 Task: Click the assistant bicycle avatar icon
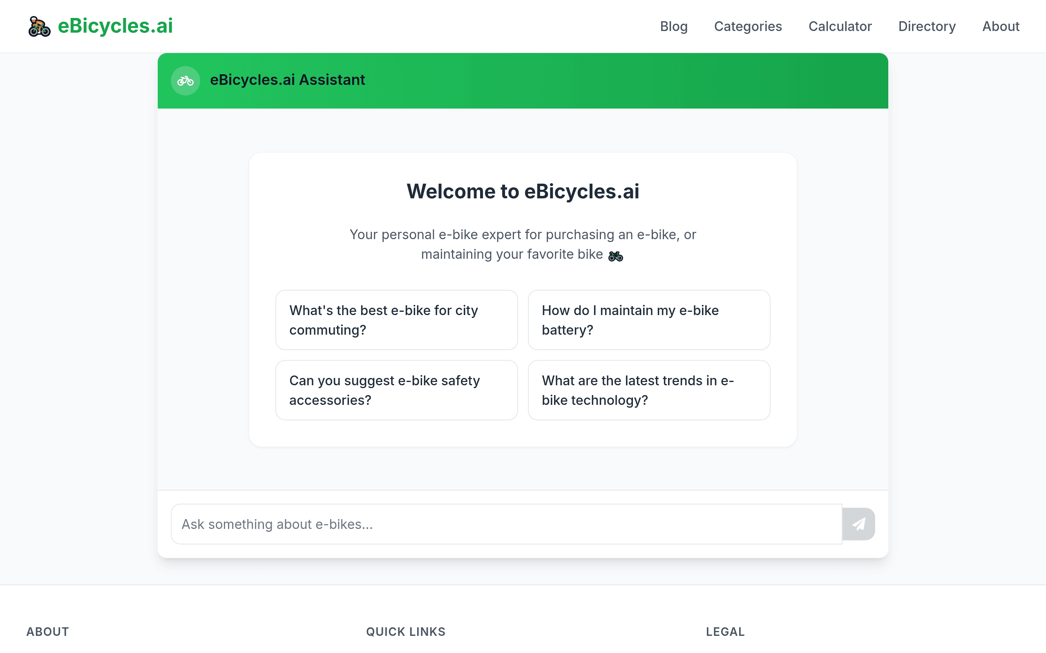(x=186, y=81)
